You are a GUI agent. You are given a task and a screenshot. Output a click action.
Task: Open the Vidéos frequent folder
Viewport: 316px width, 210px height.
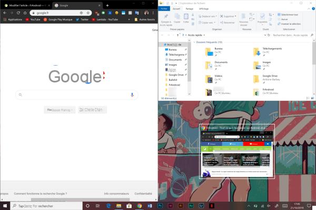pos(214,79)
